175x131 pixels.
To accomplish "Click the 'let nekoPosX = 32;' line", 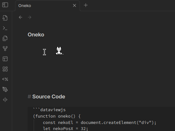I will coord(66,129).
